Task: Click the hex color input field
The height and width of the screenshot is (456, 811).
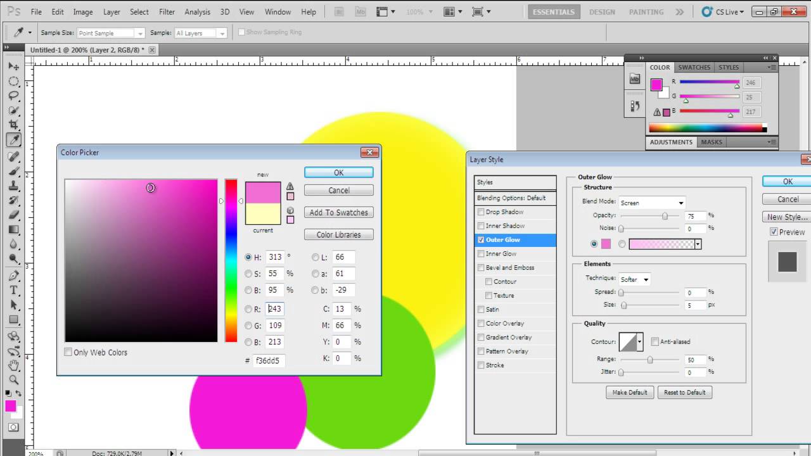Action: pos(269,360)
